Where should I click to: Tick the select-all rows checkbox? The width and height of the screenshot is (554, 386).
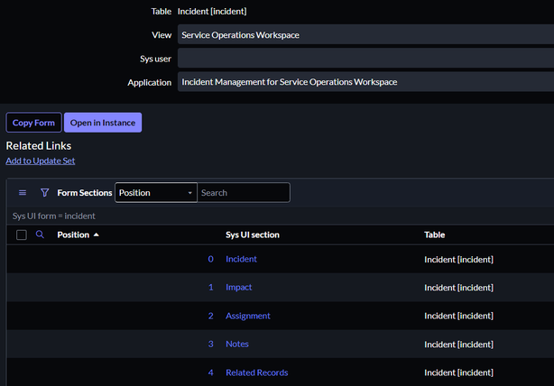pos(22,234)
